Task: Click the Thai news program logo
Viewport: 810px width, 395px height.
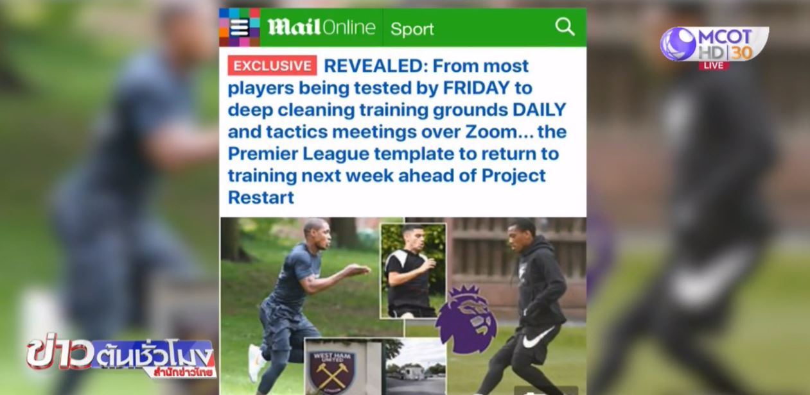Action: click(x=121, y=357)
